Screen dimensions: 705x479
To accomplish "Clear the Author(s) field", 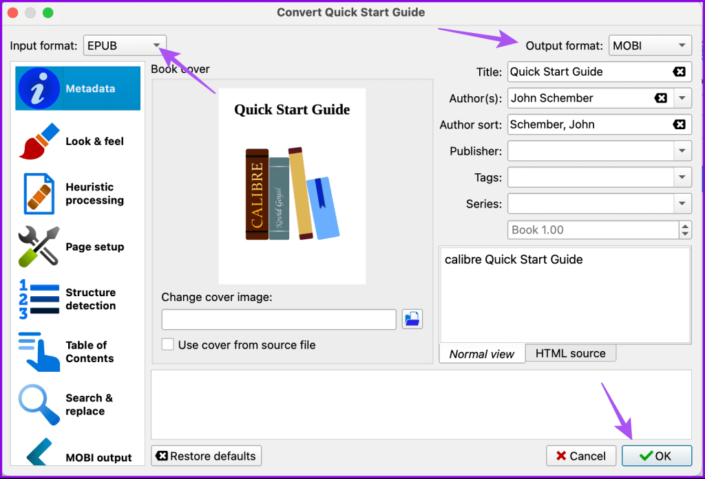I will point(662,98).
